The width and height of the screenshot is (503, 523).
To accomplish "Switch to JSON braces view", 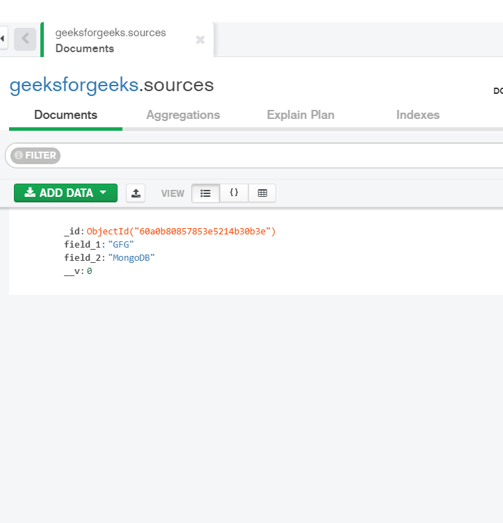I will 234,193.
